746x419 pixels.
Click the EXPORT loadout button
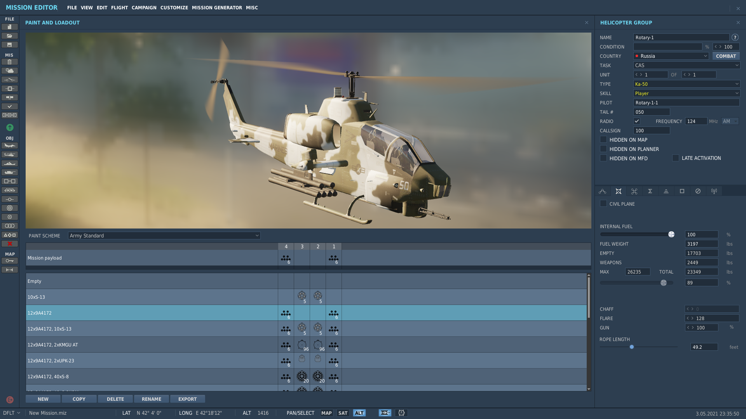coord(188,399)
